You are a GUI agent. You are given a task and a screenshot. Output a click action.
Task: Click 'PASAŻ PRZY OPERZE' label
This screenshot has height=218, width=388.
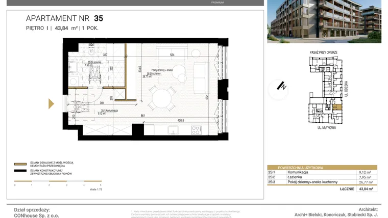tap(323, 52)
